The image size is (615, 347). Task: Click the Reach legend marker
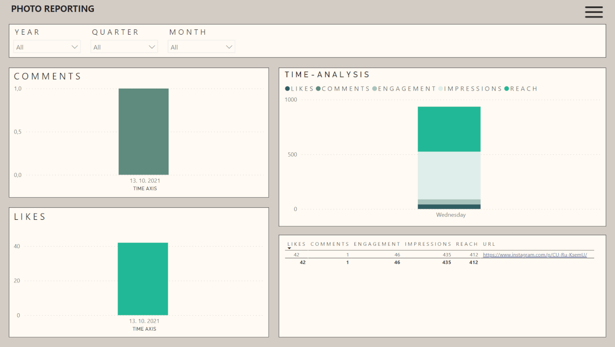pos(507,89)
